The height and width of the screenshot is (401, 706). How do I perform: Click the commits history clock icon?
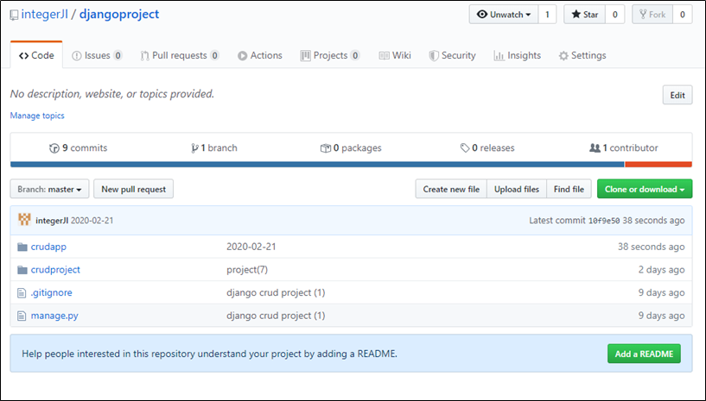point(54,148)
